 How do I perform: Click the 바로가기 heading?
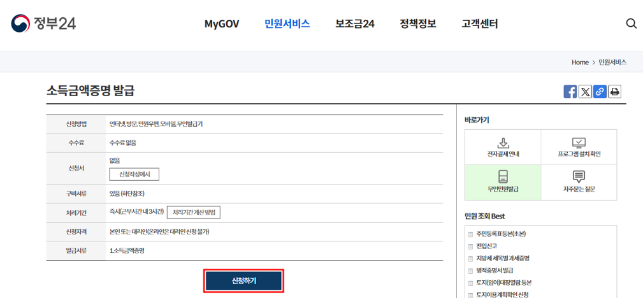click(477, 120)
